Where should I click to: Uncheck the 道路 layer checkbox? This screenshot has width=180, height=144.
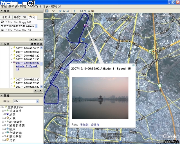click(x=5, y=114)
